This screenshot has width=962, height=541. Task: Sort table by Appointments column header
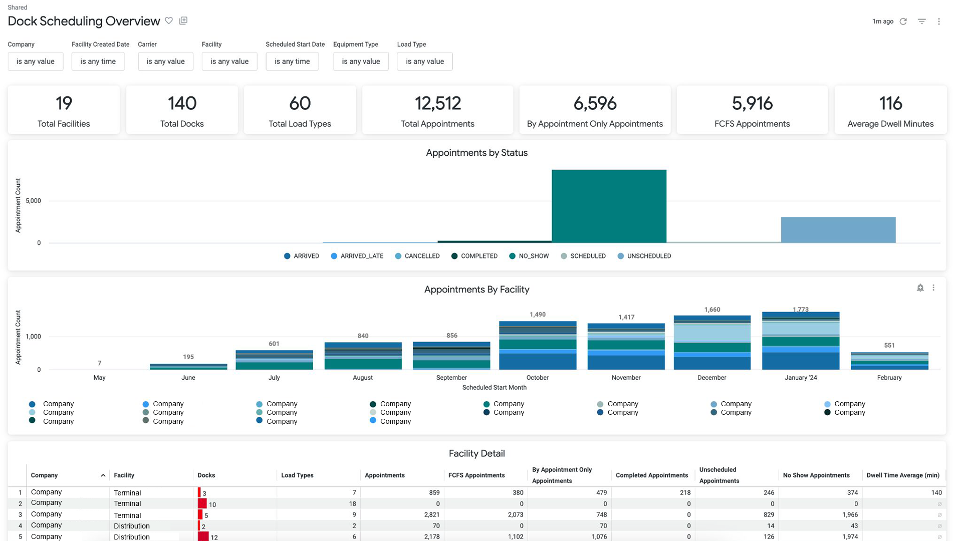click(x=384, y=475)
